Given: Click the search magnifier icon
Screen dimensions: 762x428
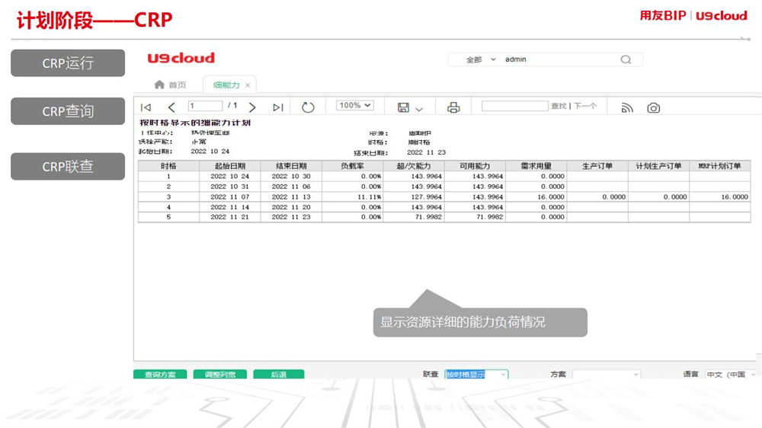Looking at the screenshot, I should click(x=626, y=59).
